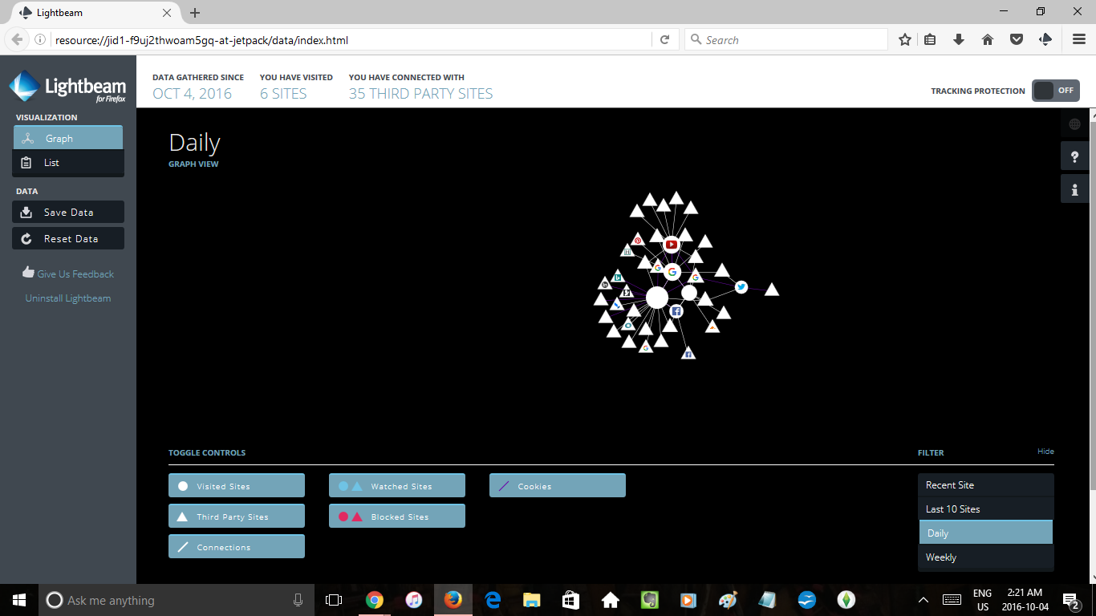Hide the filter controls panel
The width and height of the screenshot is (1096, 616).
(x=1045, y=452)
